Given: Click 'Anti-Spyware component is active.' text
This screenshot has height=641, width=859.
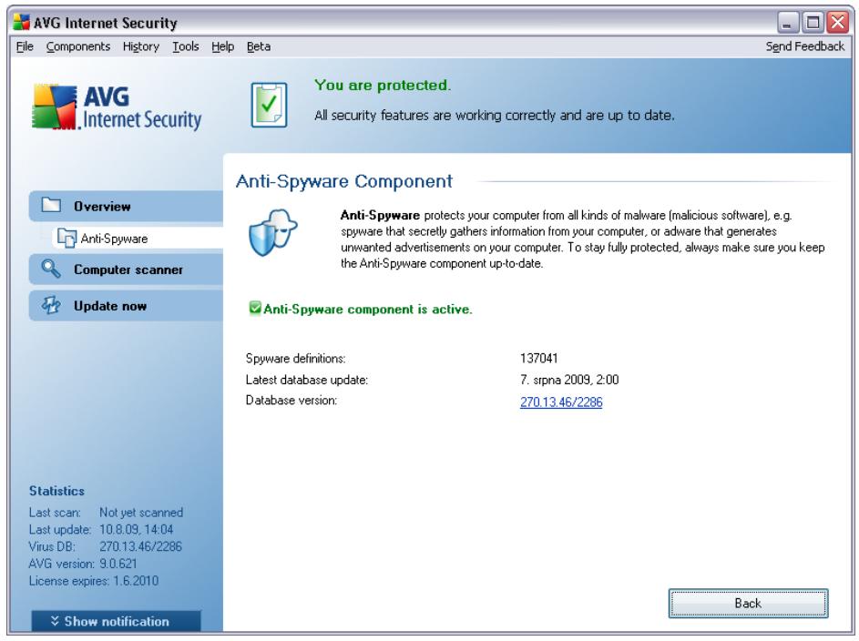Looking at the screenshot, I should click(368, 310).
